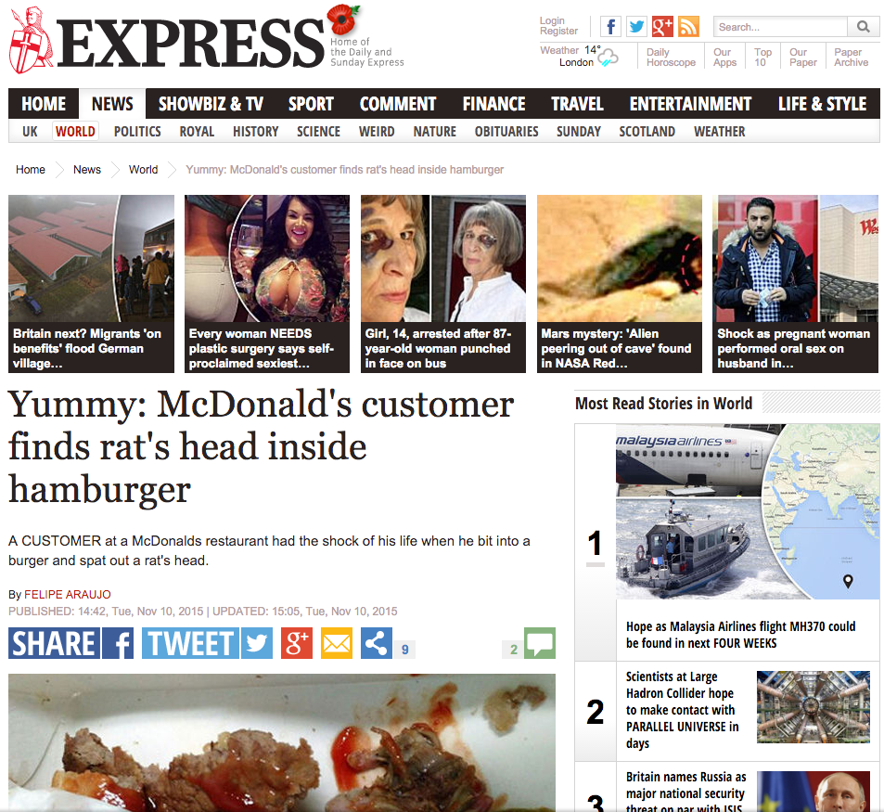Focus the Search input field
This screenshot has height=812, width=884.
pyautogui.click(x=781, y=27)
